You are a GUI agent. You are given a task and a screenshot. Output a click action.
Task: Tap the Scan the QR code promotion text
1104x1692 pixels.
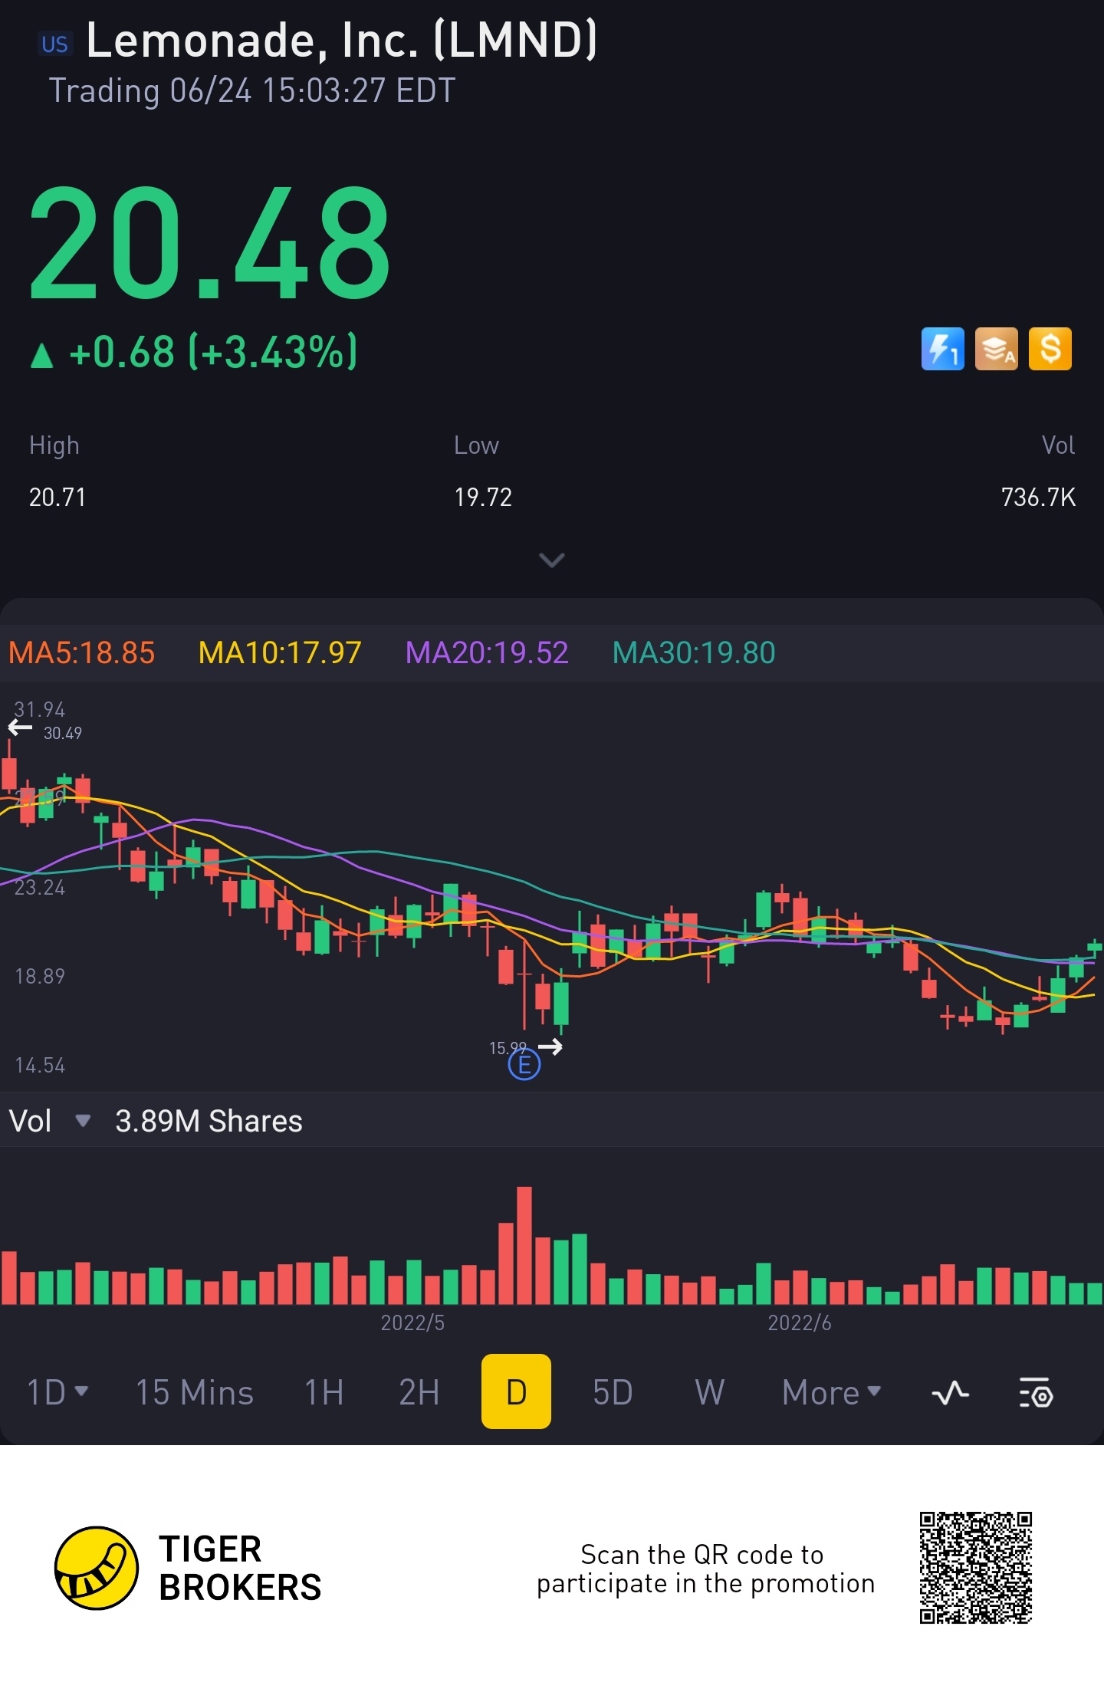[x=705, y=1569]
